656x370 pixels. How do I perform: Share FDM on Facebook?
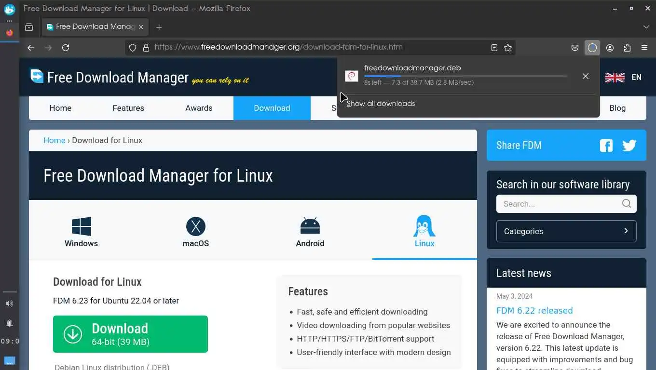point(606,145)
